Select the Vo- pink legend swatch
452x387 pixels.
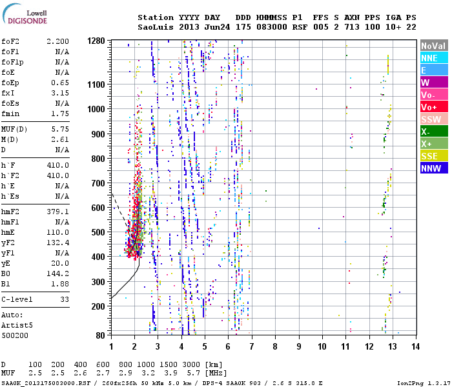click(434, 94)
